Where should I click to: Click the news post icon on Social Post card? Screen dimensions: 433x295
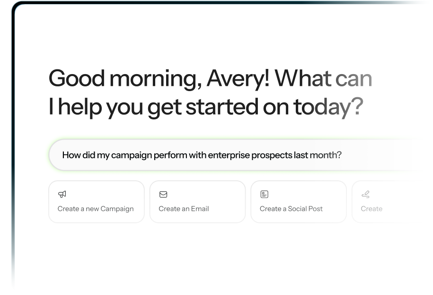click(x=264, y=194)
